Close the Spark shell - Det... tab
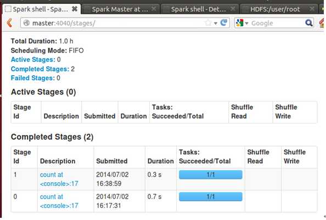The image size is (326, 220). pyautogui.click(x=233, y=9)
